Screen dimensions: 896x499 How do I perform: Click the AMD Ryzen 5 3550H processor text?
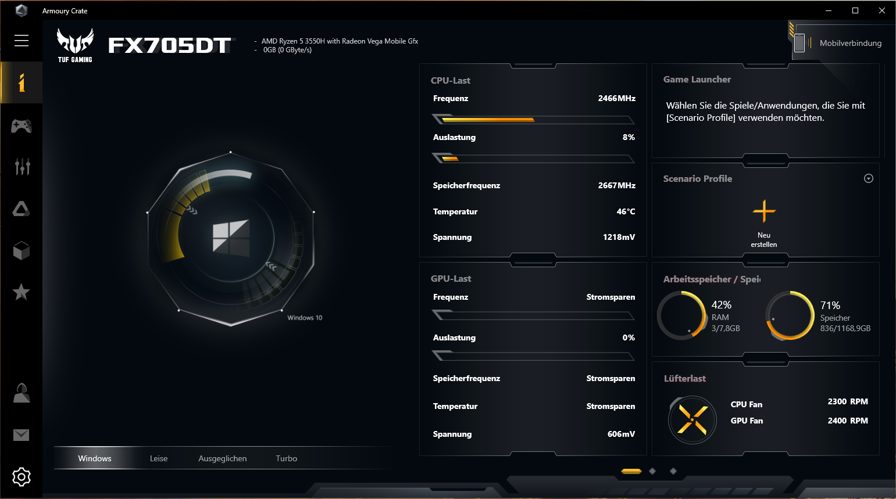[340, 41]
